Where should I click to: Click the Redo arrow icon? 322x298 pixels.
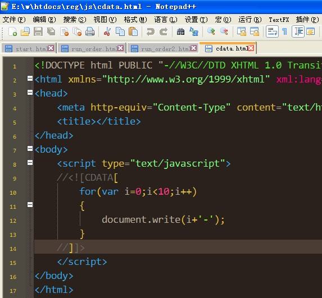point(164,32)
